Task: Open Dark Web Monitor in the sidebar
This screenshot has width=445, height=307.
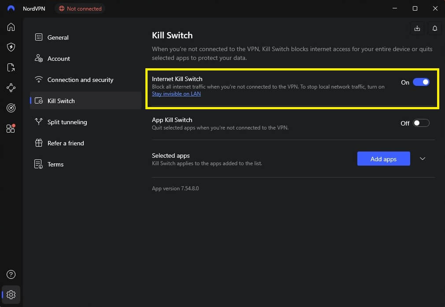Action: point(11,108)
